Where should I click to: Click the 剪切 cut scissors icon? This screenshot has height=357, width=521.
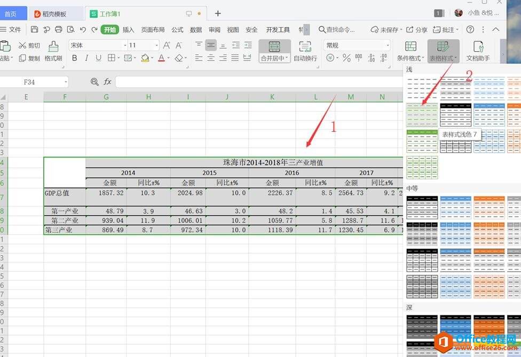[x=22, y=45]
